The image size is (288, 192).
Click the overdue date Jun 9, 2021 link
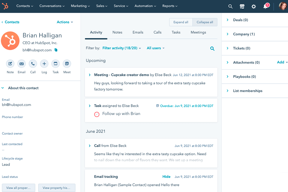[x=187, y=106]
